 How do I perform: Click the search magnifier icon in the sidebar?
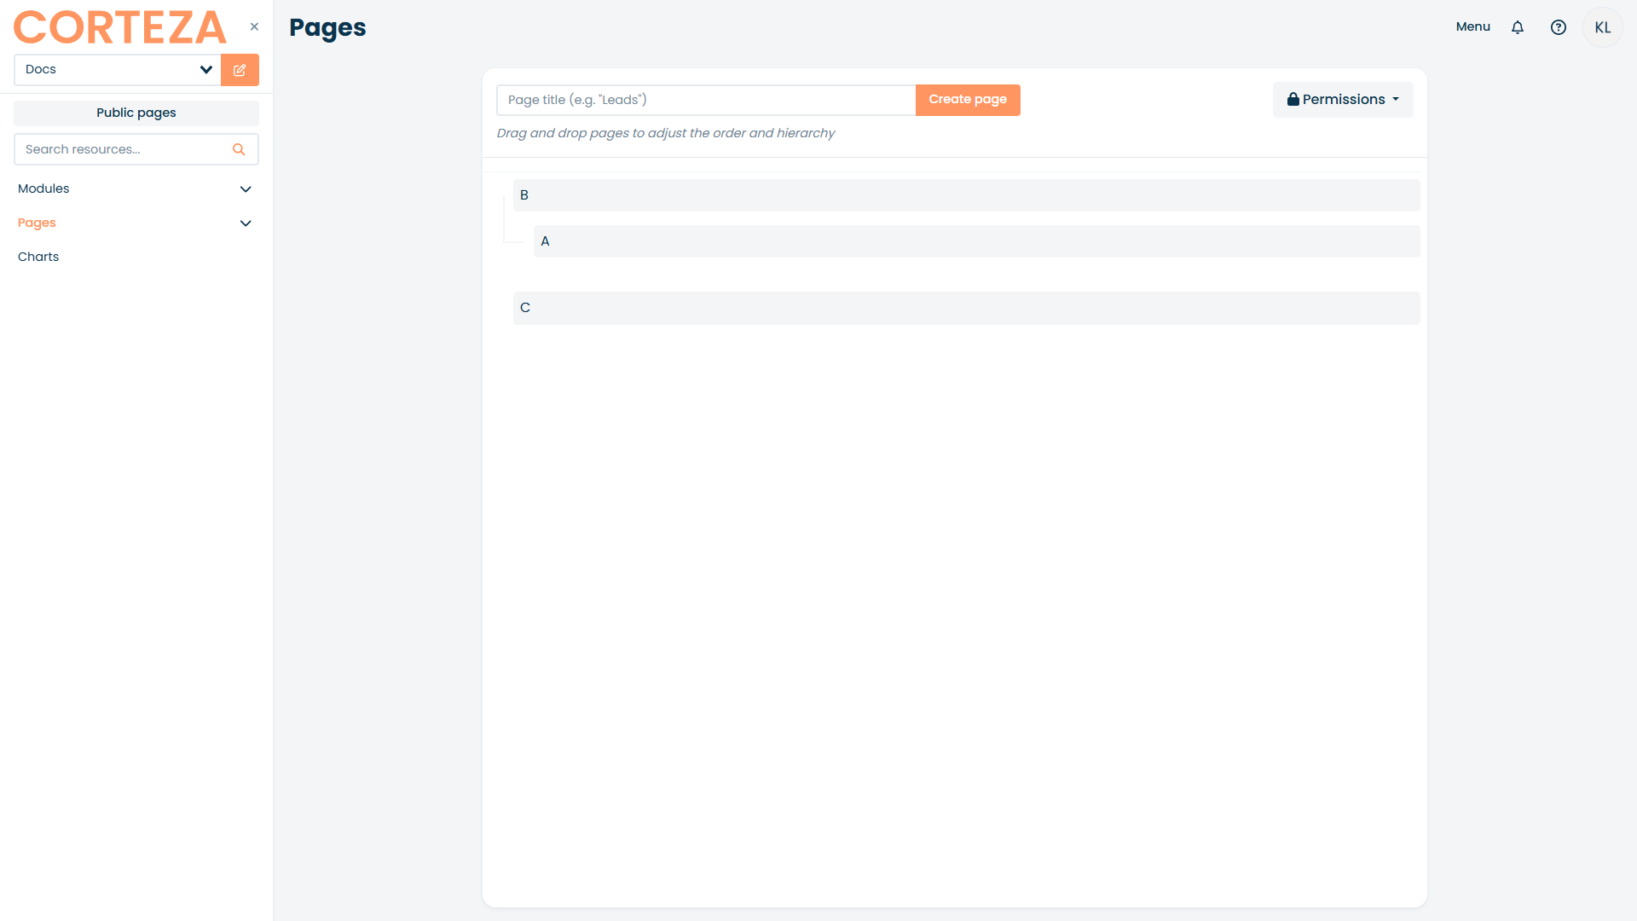tap(239, 149)
